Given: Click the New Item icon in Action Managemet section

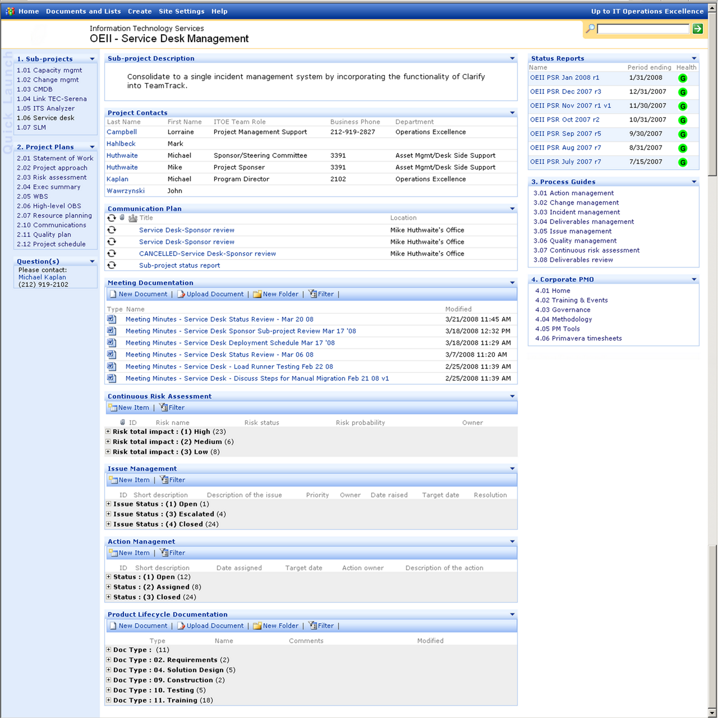Looking at the screenshot, I should (113, 552).
